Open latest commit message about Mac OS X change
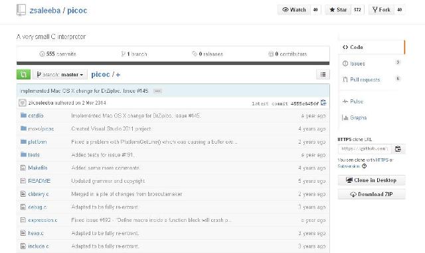The height and width of the screenshot is (253, 425). click(84, 91)
